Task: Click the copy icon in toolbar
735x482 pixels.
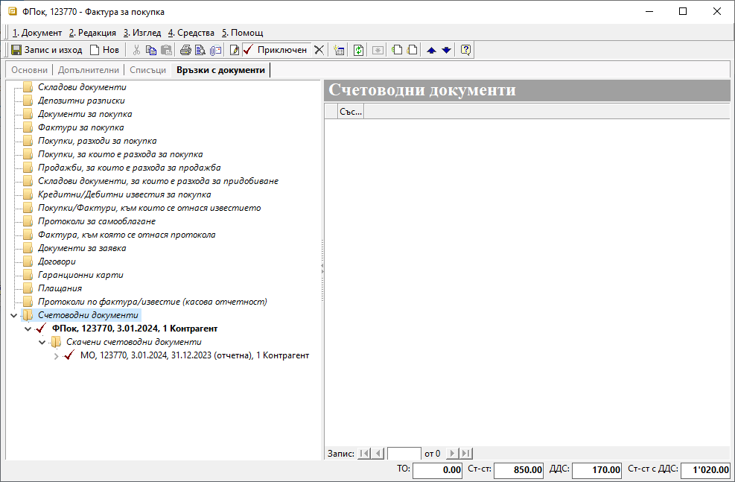Action: 151,50
